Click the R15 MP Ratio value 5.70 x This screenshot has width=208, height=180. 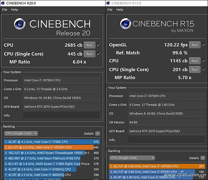tap(184, 77)
